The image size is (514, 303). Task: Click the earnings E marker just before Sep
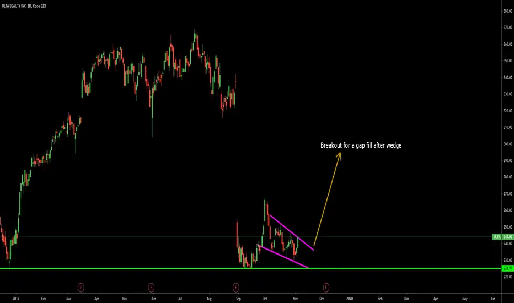point(235,288)
